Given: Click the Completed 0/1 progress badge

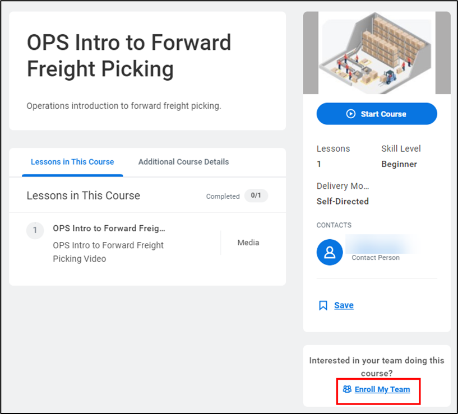Looking at the screenshot, I should pyautogui.click(x=256, y=196).
